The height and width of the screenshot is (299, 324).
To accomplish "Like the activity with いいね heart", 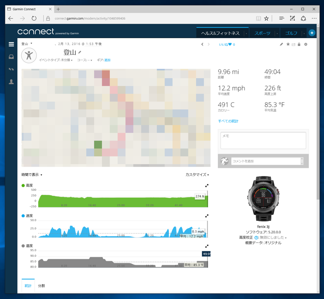I will 227,44.
